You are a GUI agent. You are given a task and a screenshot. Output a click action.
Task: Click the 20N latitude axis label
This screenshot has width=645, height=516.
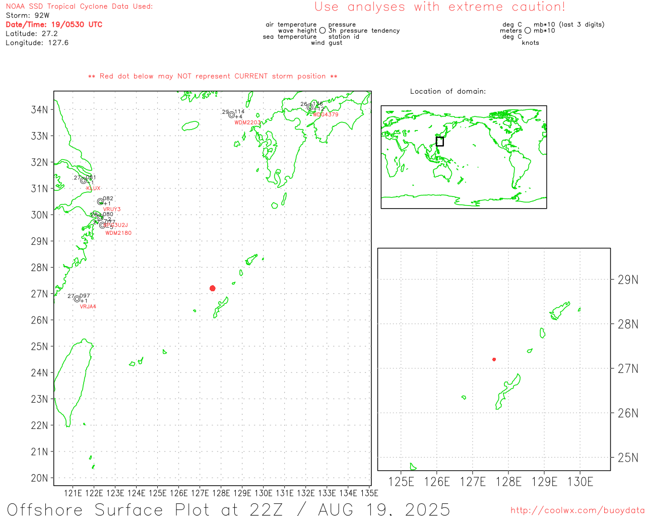click(x=39, y=478)
